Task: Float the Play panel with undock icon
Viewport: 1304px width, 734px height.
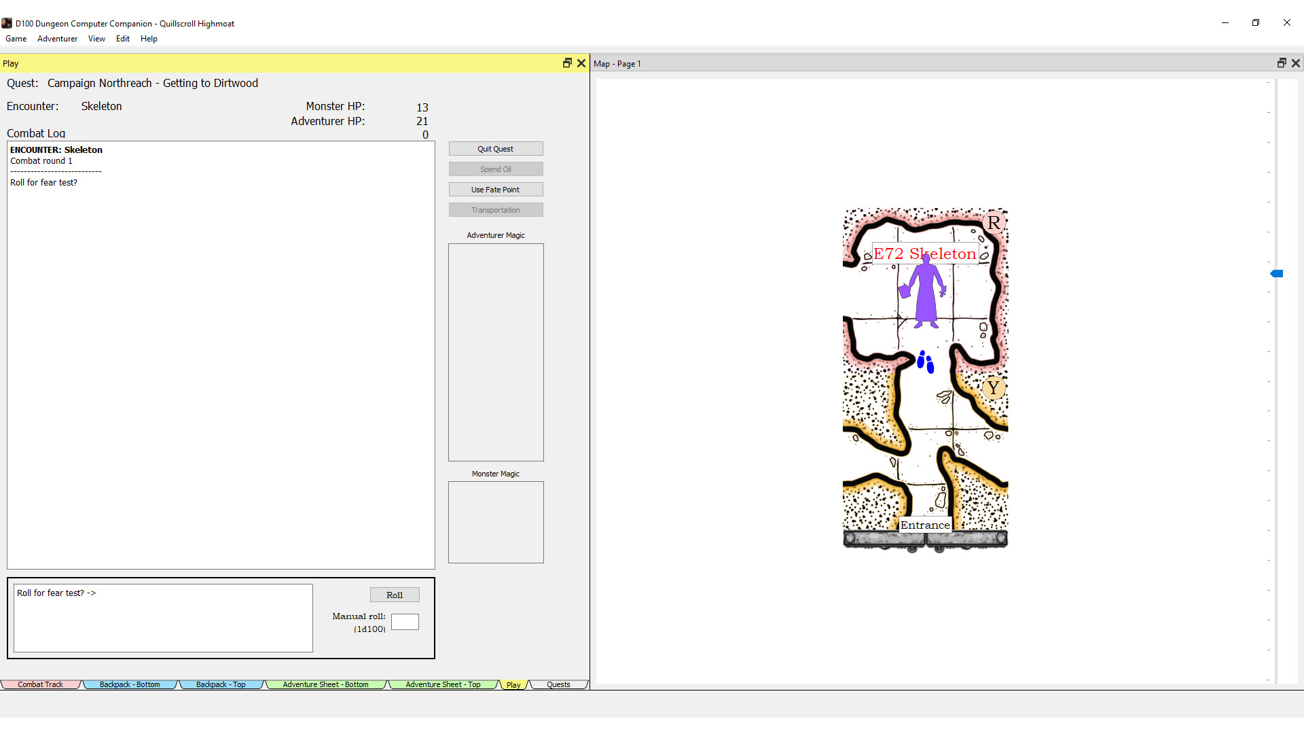Action: (567, 63)
